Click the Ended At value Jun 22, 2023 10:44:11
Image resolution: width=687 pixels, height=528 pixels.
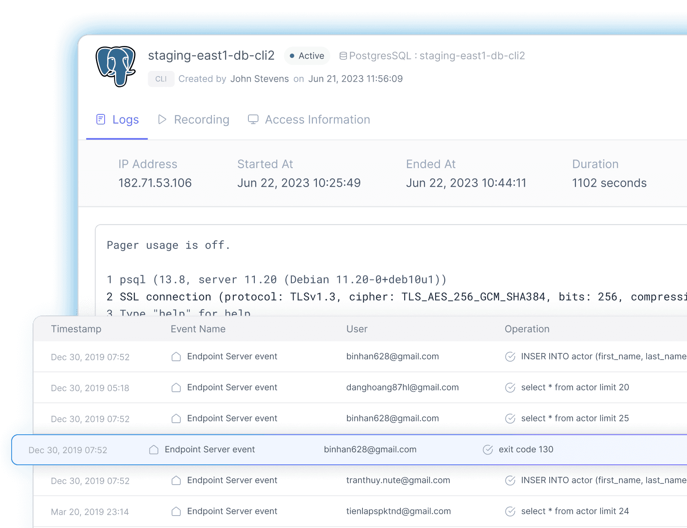tap(466, 183)
